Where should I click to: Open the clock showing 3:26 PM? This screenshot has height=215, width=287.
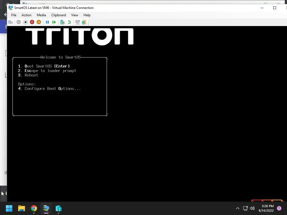click(266, 208)
